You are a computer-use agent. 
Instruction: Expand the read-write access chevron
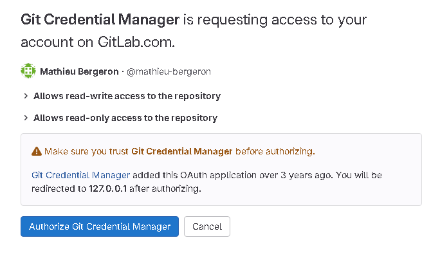pyautogui.click(x=26, y=96)
